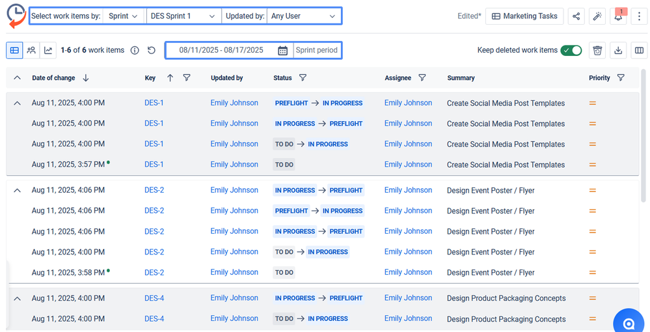The height and width of the screenshot is (332, 650).
Task: Click the medium priority icon in the DES-4 IN PROGRESS to PREFLIGHT row
Action: point(592,298)
